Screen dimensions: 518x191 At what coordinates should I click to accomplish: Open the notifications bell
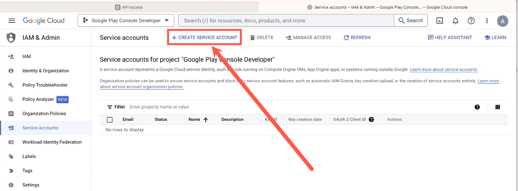[455, 20]
